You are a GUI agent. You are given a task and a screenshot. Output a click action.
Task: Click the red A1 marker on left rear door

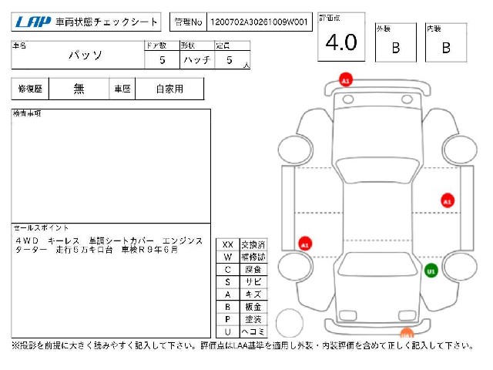[x=305, y=244]
